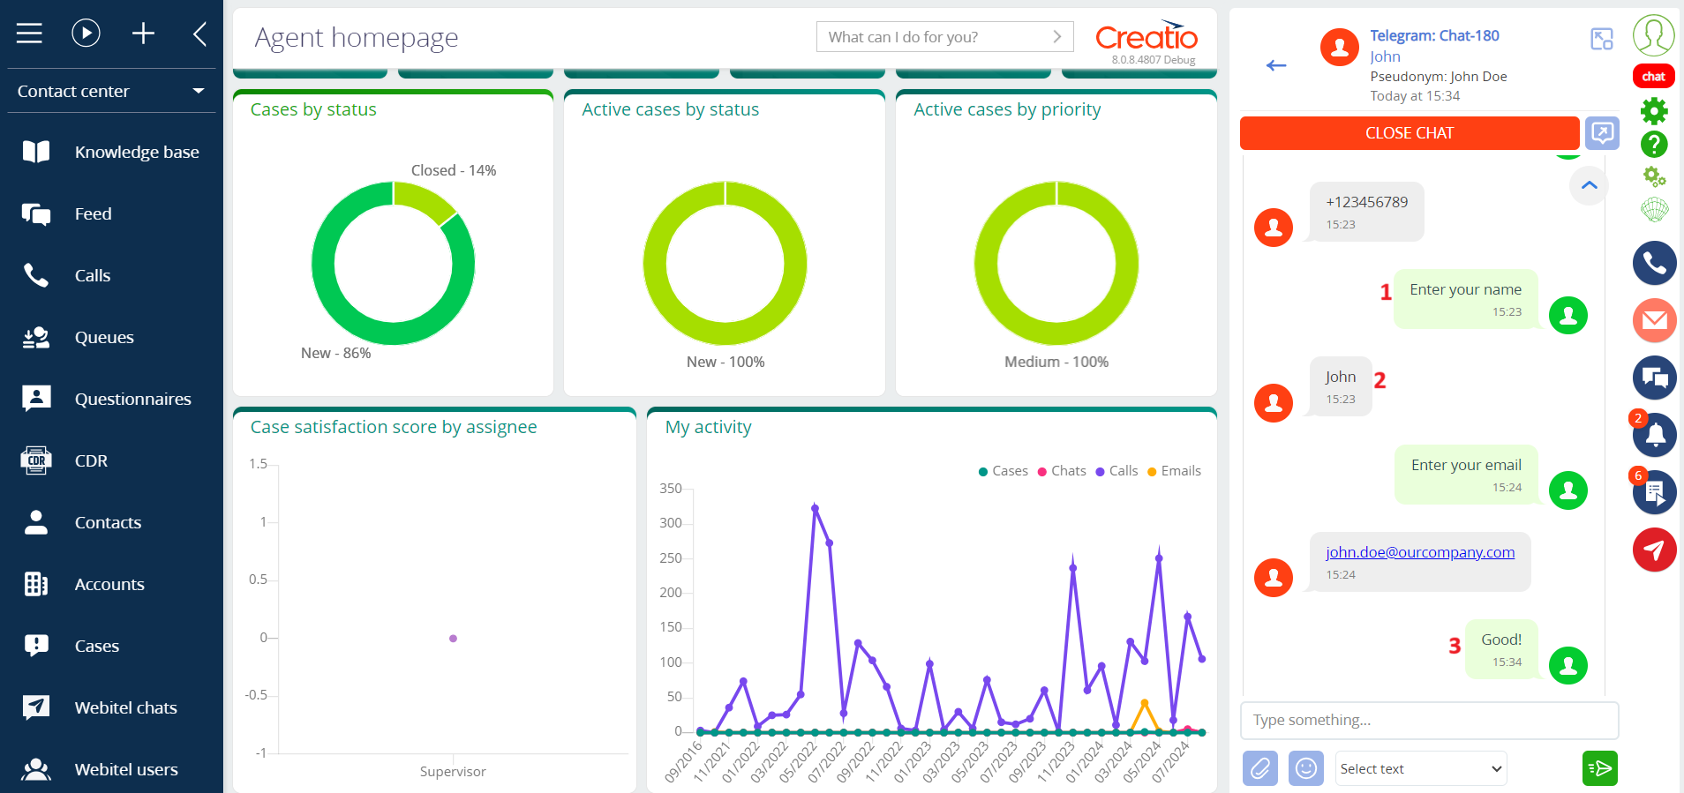Collapse the left navigation panel arrow
Image resolution: width=1684 pixels, height=793 pixels.
tap(200, 34)
